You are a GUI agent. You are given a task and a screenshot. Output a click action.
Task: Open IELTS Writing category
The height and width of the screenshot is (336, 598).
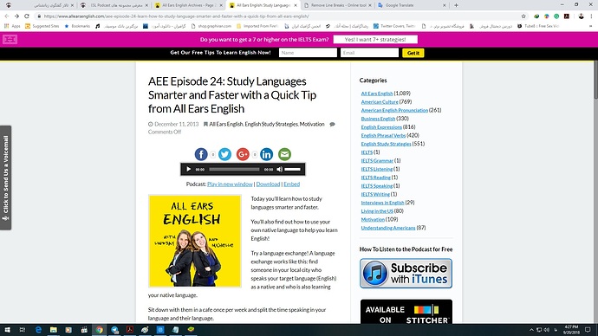pos(375,194)
